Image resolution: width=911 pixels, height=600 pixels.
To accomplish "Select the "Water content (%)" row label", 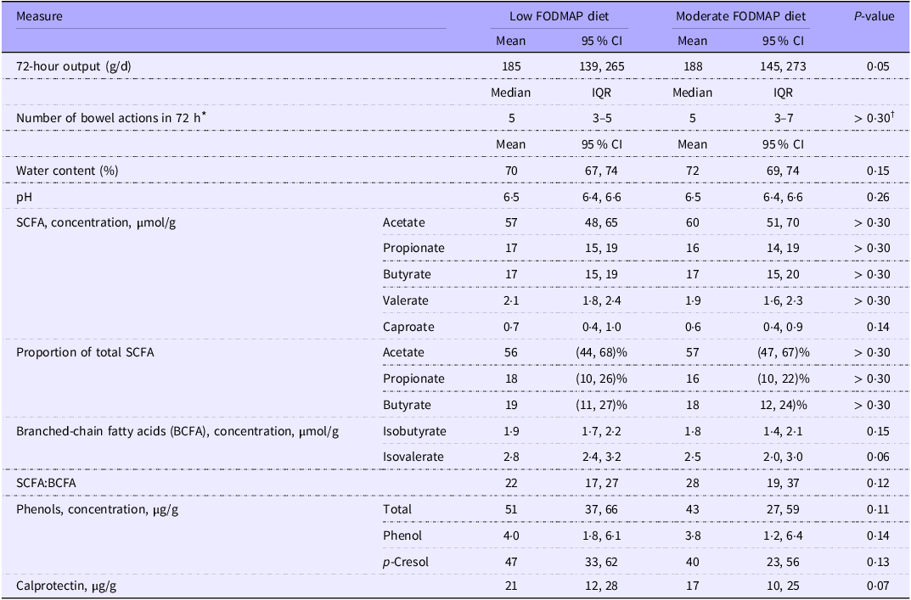I will (59, 171).
